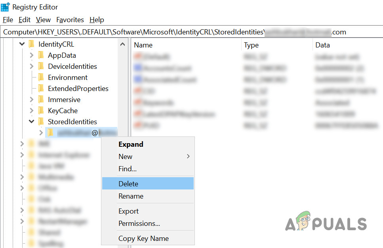The width and height of the screenshot is (383, 248).
Task: Choose Delete in the context menu
Action: [148, 184]
